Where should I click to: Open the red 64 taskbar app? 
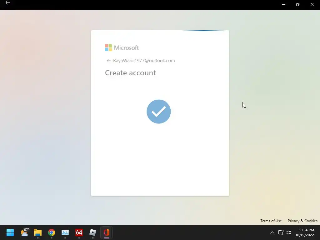click(x=79, y=232)
